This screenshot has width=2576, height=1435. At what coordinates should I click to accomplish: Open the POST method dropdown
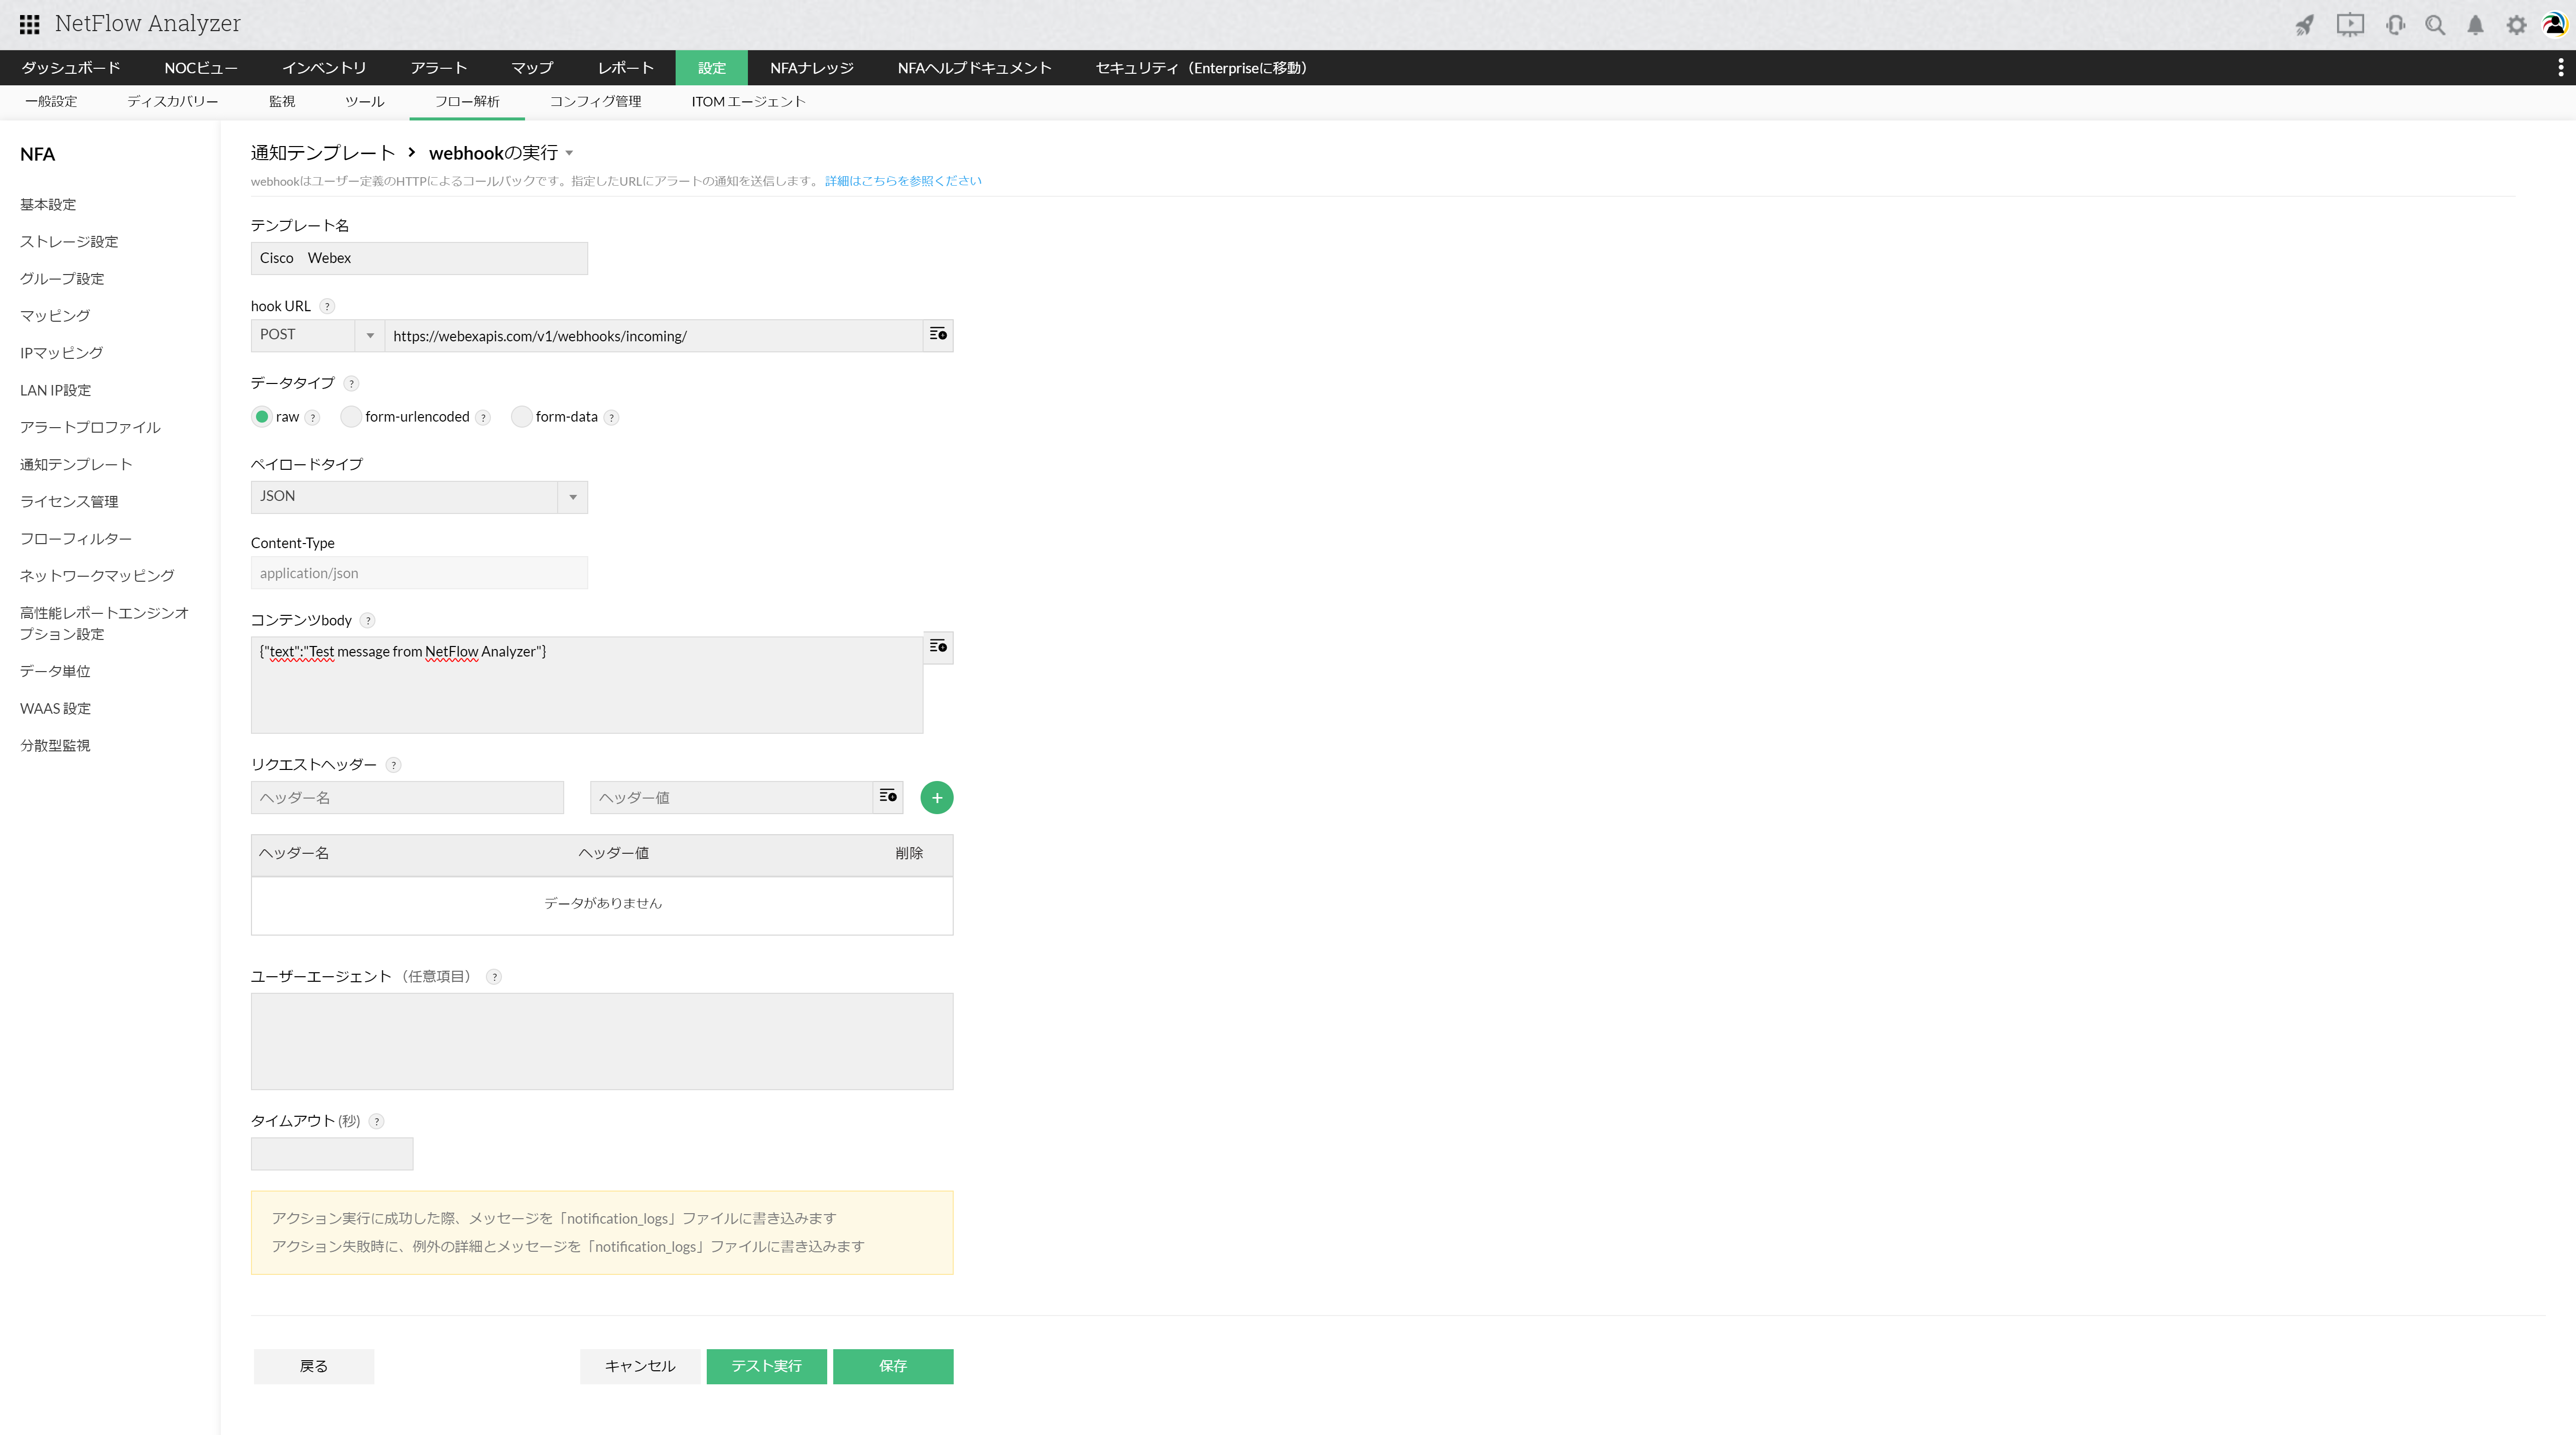[x=369, y=335]
